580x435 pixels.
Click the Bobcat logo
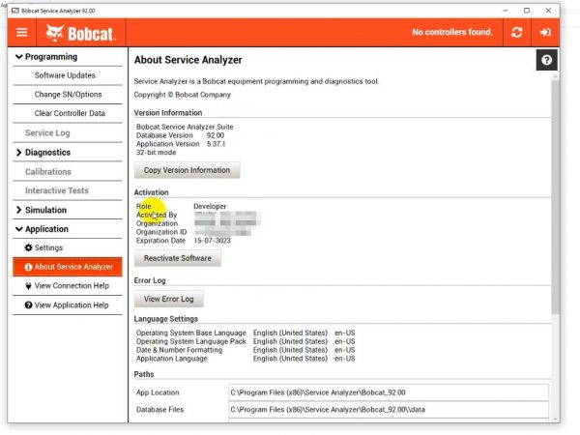(x=80, y=33)
